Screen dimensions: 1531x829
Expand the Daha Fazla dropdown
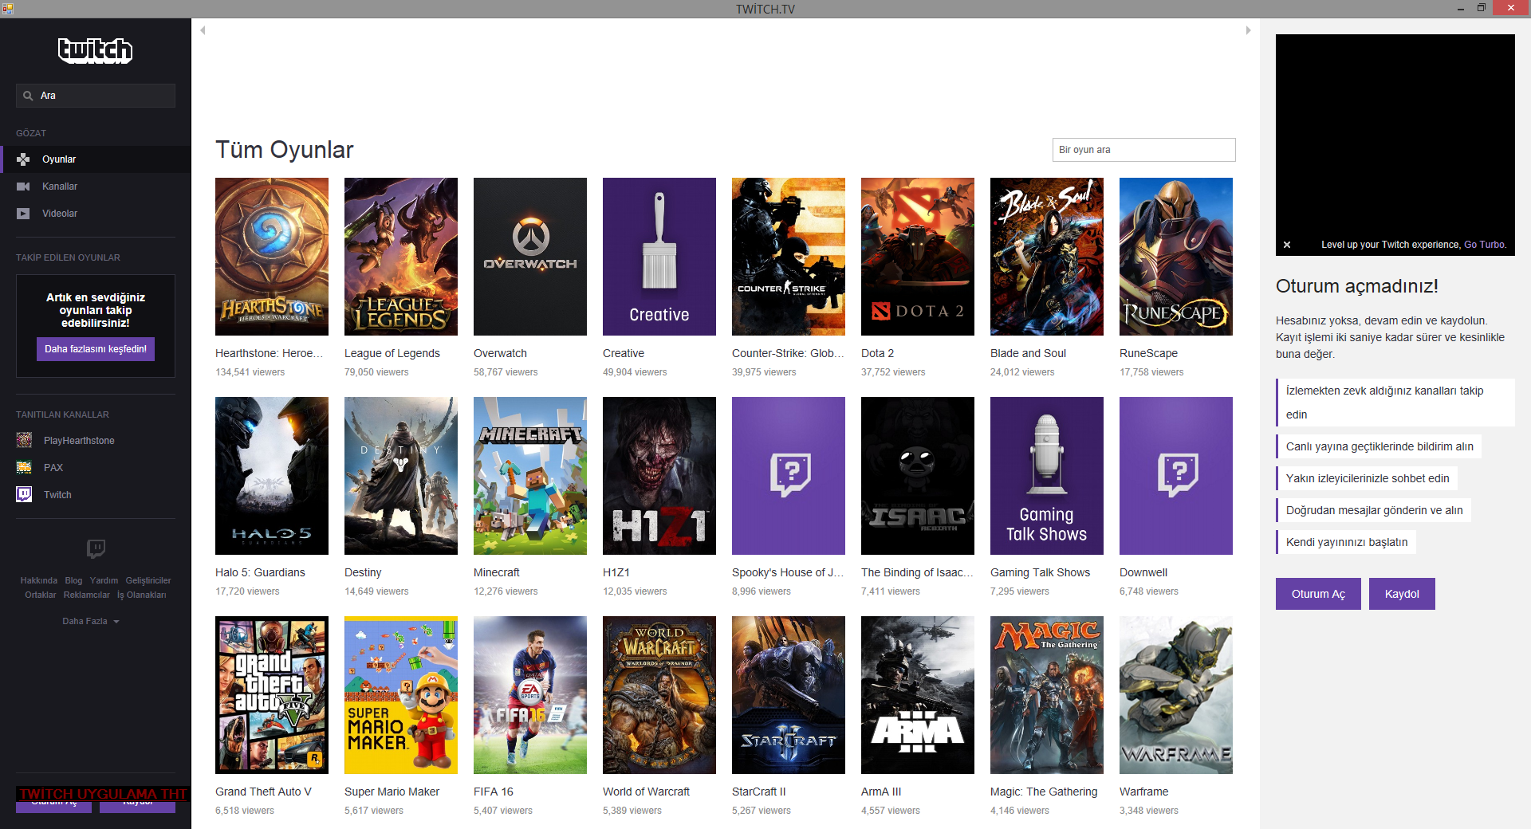(x=91, y=621)
